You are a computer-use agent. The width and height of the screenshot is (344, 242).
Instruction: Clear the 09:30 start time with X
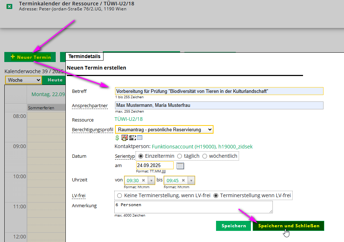(143, 180)
